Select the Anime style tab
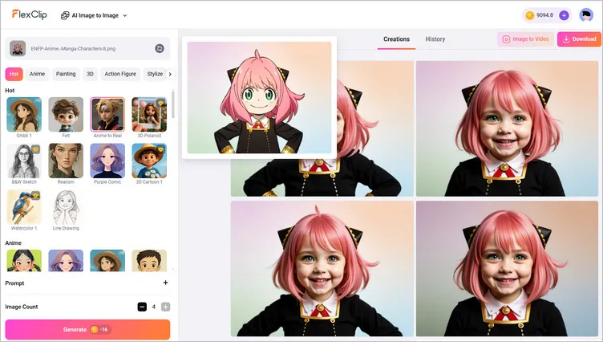This screenshot has height=342, width=603. (x=38, y=74)
